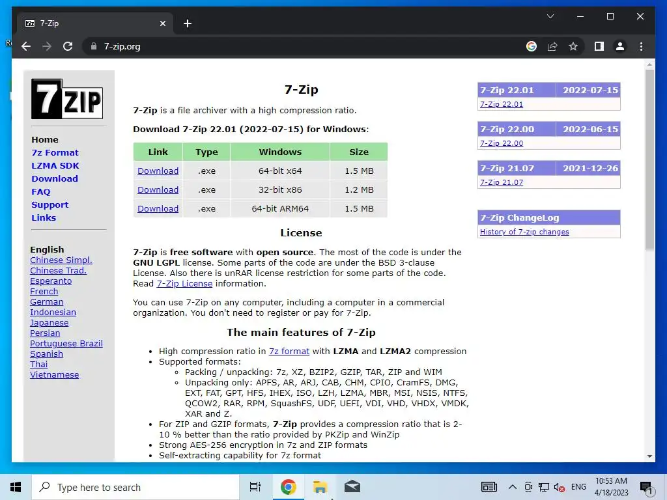The width and height of the screenshot is (667, 500).
Task: Open Task View on the taskbar
Action: pos(255,487)
